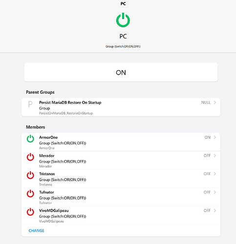Click Merador's red power icon

tap(30, 157)
